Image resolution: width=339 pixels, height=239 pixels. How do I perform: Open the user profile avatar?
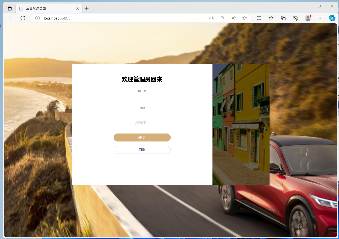pyautogui.click(x=308, y=18)
